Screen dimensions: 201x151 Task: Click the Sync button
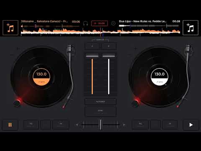[100, 111]
